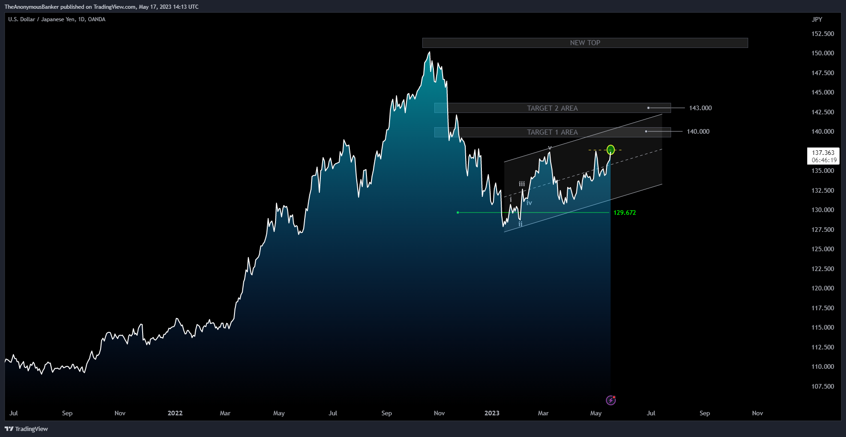Image resolution: width=846 pixels, height=437 pixels.
Task: Click the publisher line TheAnonymousBanker
Action: point(102,7)
